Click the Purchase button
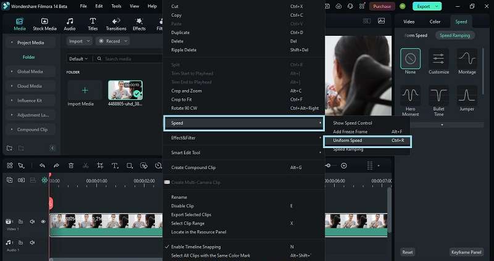Image resolution: width=494 pixels, height=261 pixels. tap(382, 6)
